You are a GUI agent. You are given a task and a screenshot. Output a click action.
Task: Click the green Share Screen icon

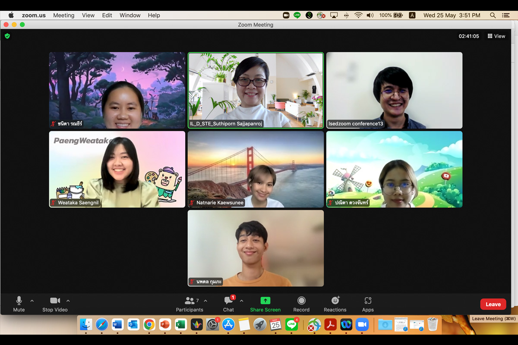(x=265, y=301)
